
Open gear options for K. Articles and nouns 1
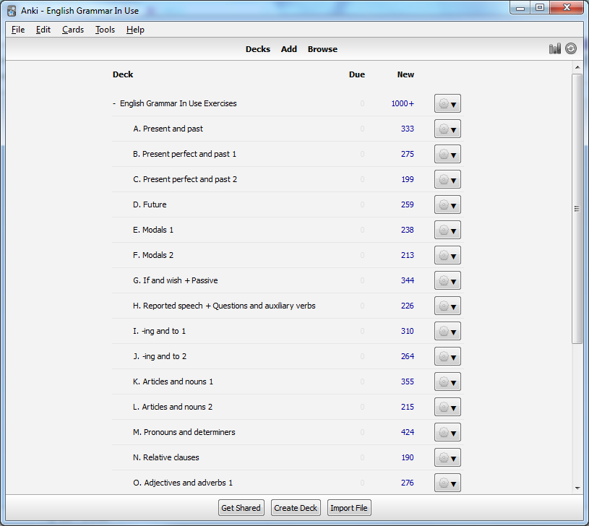pyautogui.click(x=447, y=381)
